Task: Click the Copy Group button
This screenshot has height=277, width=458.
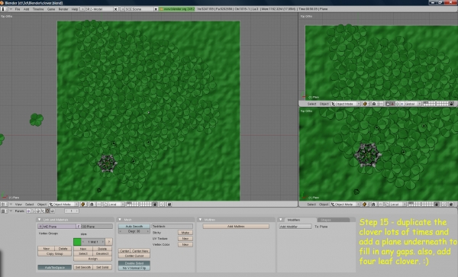Action: pyautogui.click(x=55, y=253)
